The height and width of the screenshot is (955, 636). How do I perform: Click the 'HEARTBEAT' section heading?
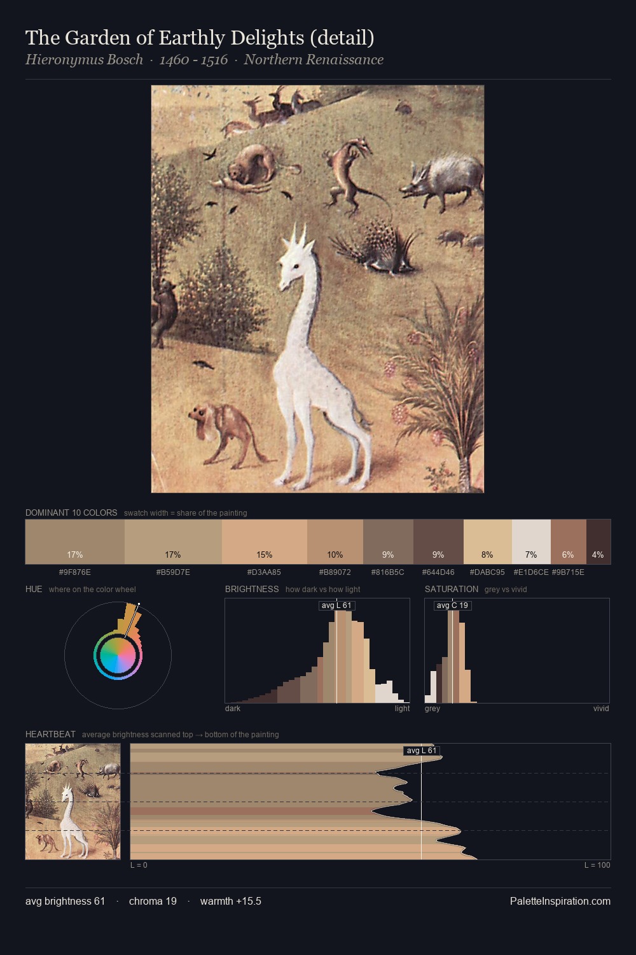coord(50,734)
